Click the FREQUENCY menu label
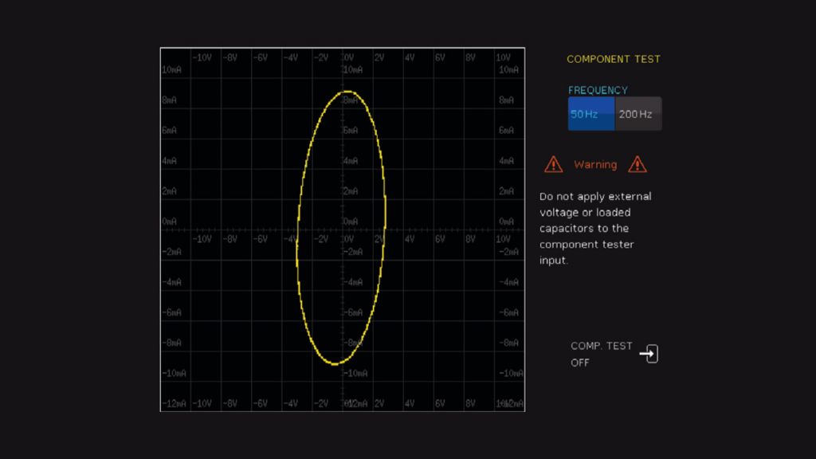816x459 pixels. pos(598,90)
